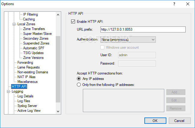Viewport: 195px width, 128px height.
Task: Collapse the Logging tree node
Action: (8, 92)
